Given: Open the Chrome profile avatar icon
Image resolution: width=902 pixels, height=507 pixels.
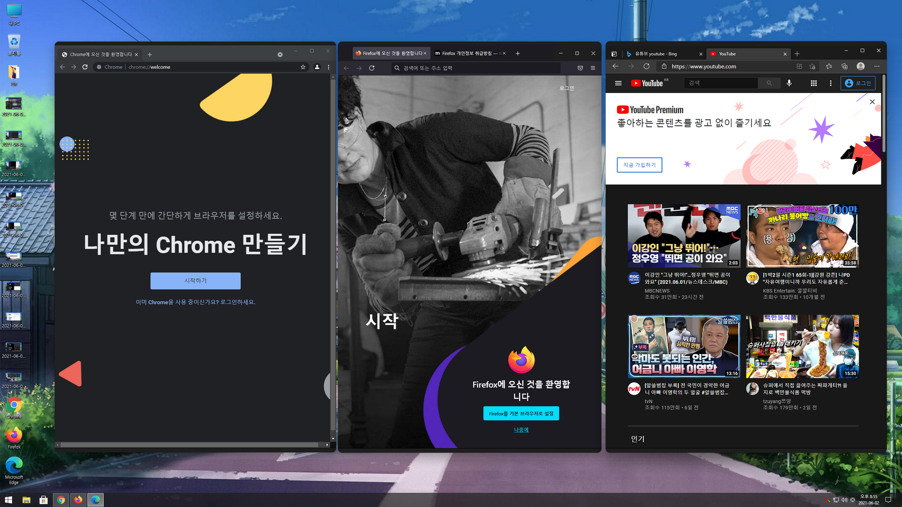Looking at the screenshot, I should click(317, 67).
